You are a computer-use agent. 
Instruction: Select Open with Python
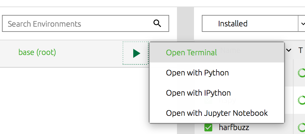pyautogui.click(x=197, y=73)
